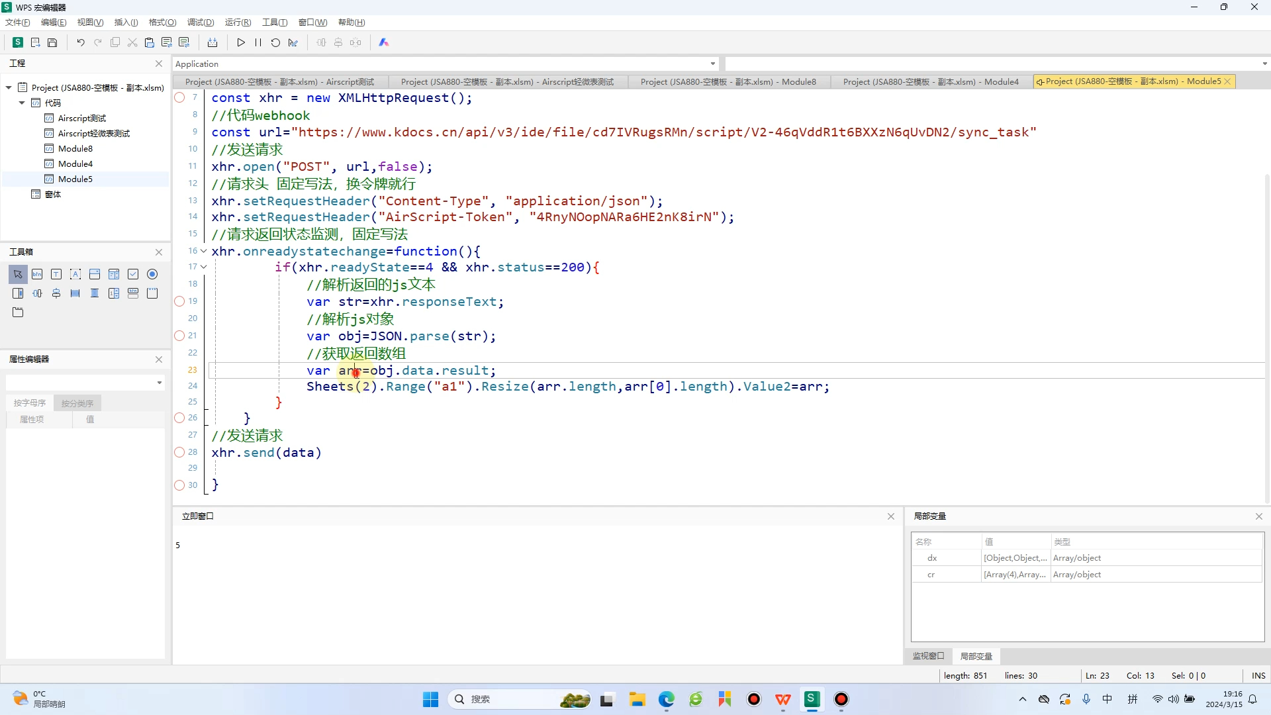Viewport: 1271px width, 715px height.
Task: Toggle breakpoint on code line 19
Action: (x=179, y=301)
